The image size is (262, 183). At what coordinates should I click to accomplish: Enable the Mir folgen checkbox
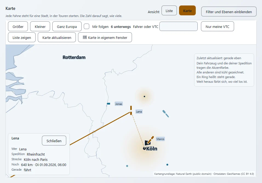pos(87,26)
